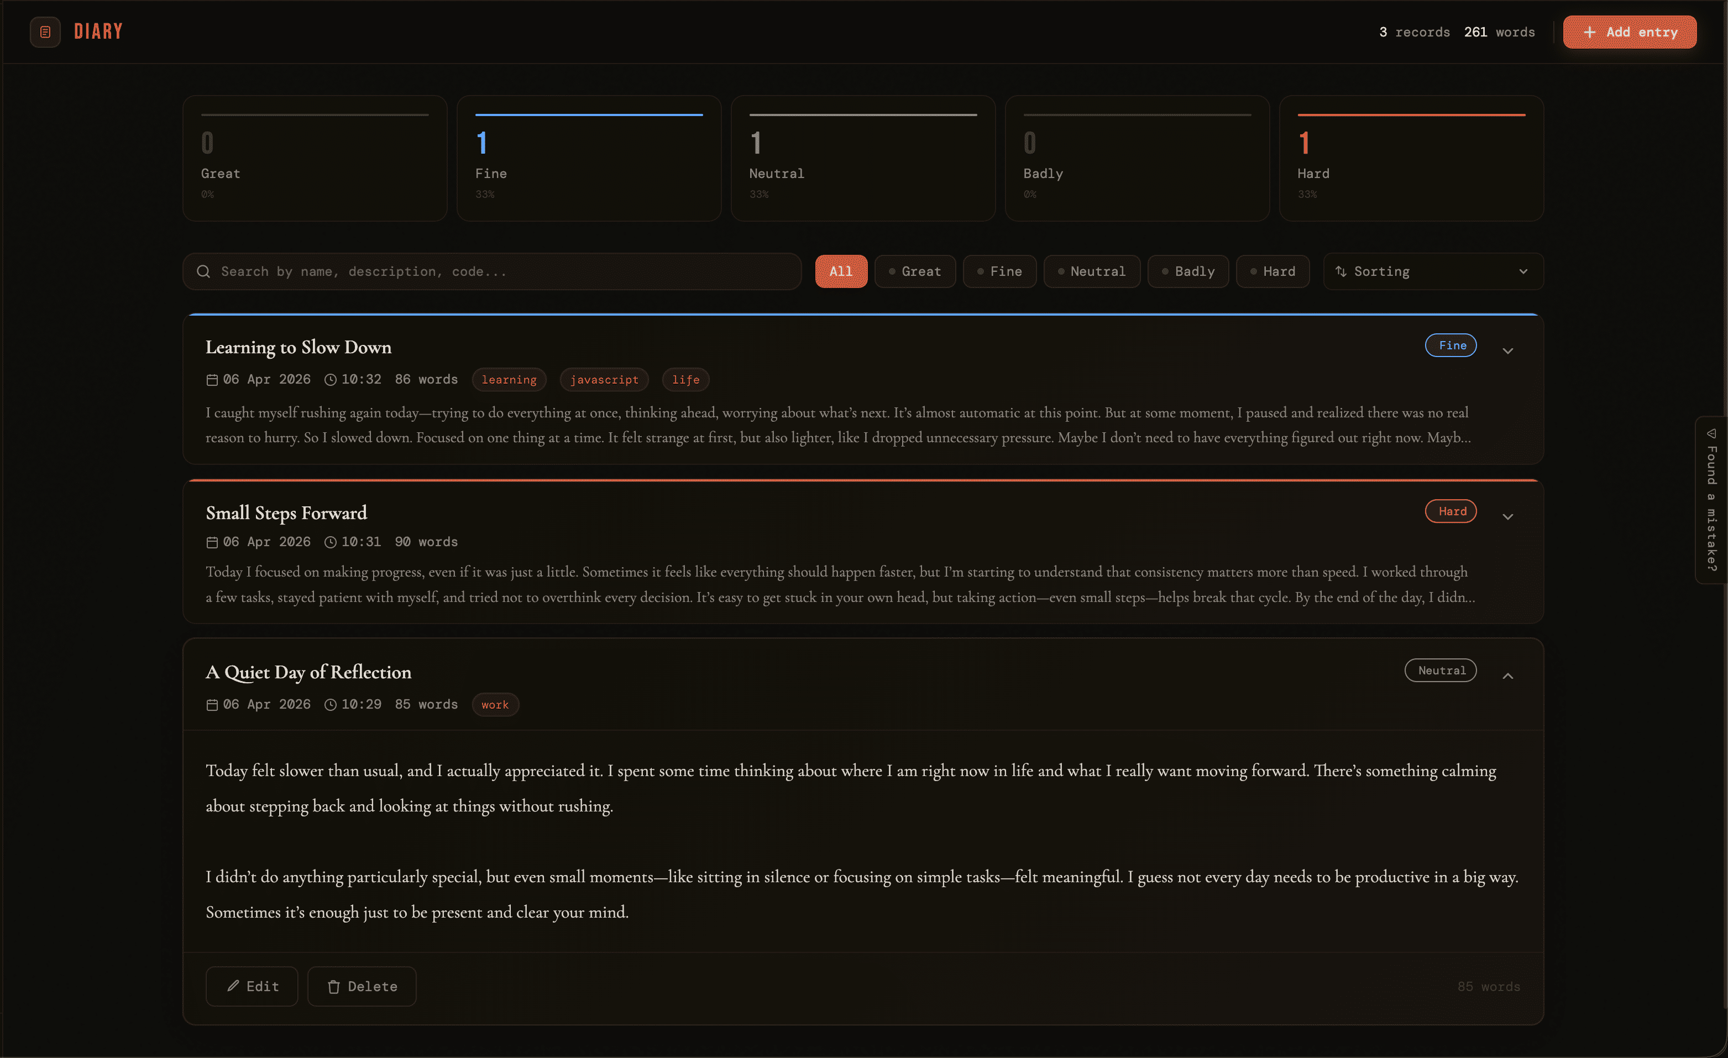The height and width of the screenshot is (1058, 1728).
Task: Click calendar icon on A Quiet Day of Reflection
Action: click(212, 705)
